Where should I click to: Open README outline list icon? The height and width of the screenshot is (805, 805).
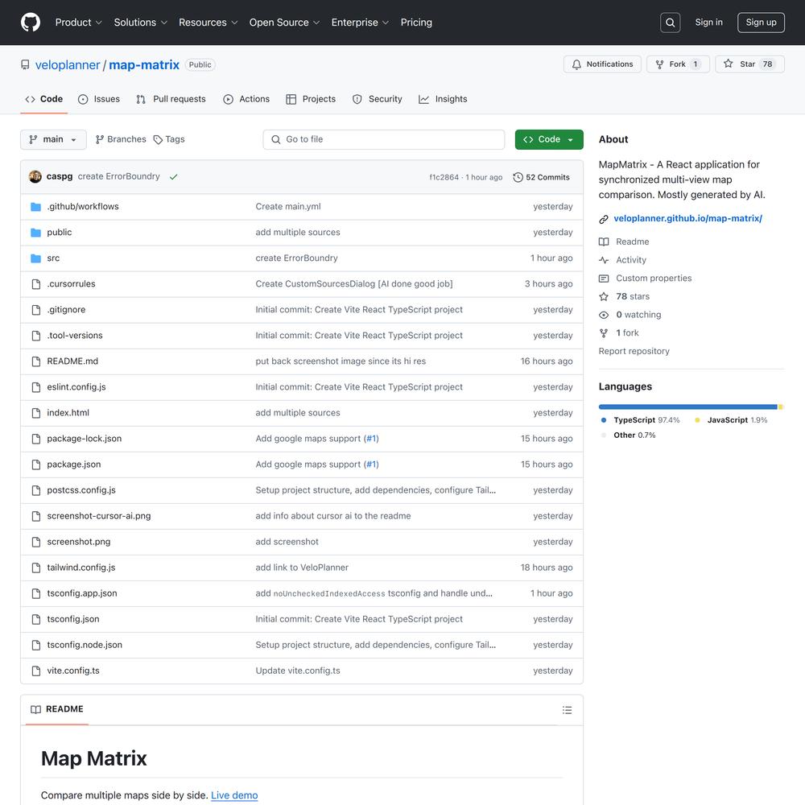pos(567,710)
